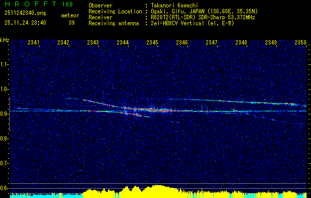Click time axis marker 2349
Screen dimensions: 311x198
tap(271, 42)
